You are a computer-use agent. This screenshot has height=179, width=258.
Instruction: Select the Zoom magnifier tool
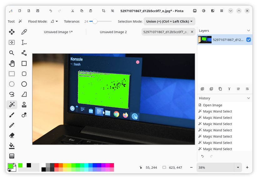point(12,53)
